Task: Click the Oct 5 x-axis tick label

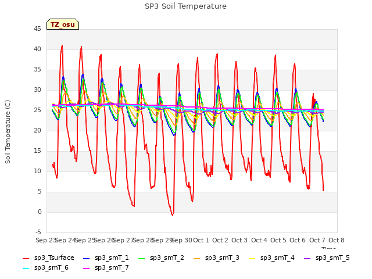Action: coord(278,240)
